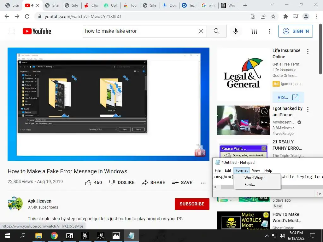Click the VIS... ad visit button
323x242 pixels.
click(288, 97)
